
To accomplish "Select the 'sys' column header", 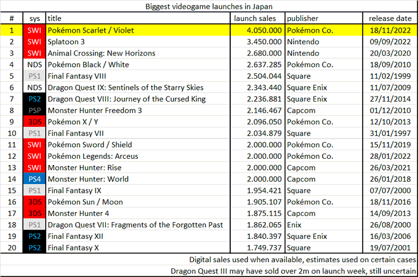I will coord(34,18).
